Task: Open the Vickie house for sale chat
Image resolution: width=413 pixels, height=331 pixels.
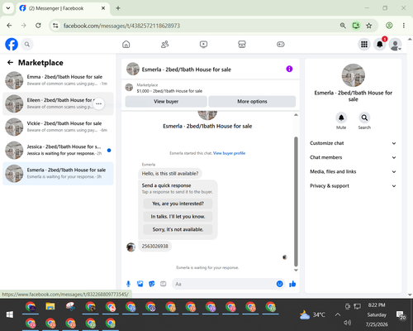Action: (x=58, y=127)
